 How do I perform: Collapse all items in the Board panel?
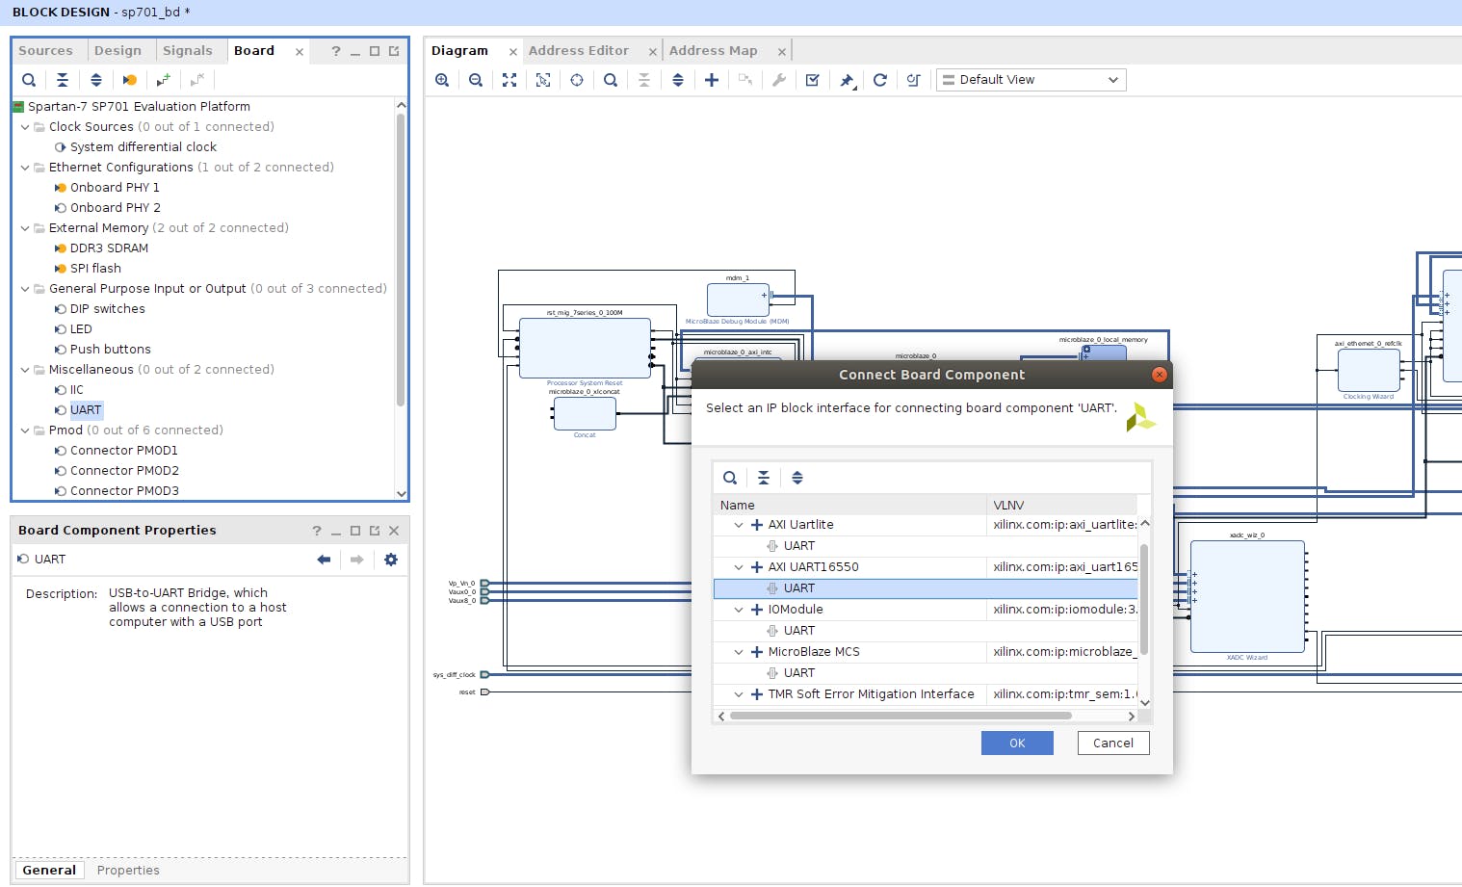pyautogui.click(x=63, y=80)
